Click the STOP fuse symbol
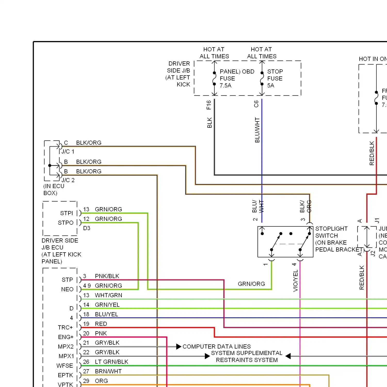Screen dimensions: 387x387 [x=262, y=78]
